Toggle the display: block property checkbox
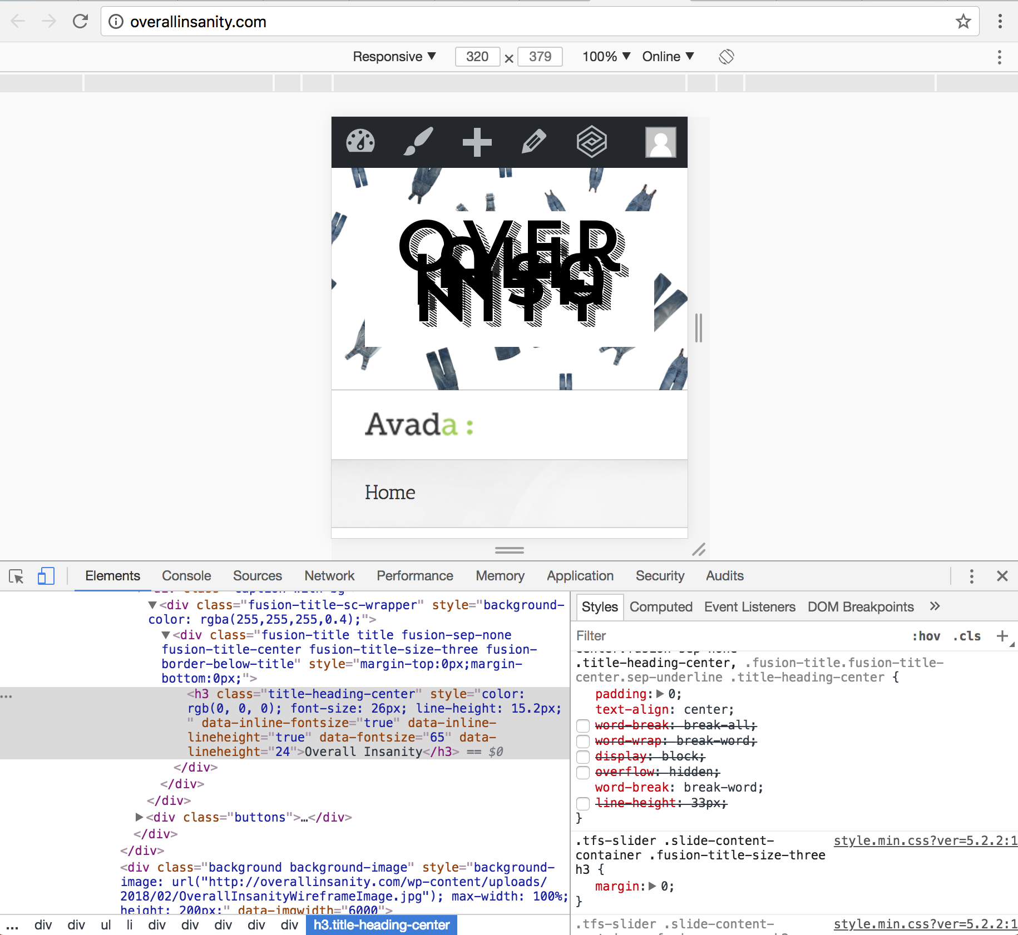This screenshot has width=1018, height=935. click(x=583, y=757)
